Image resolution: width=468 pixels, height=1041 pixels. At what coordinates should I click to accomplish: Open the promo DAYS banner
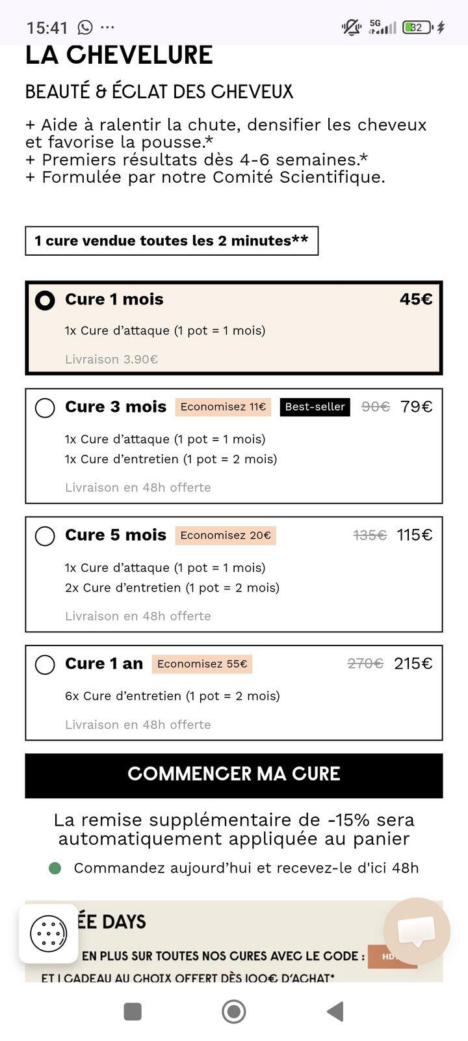click(234, 941)
